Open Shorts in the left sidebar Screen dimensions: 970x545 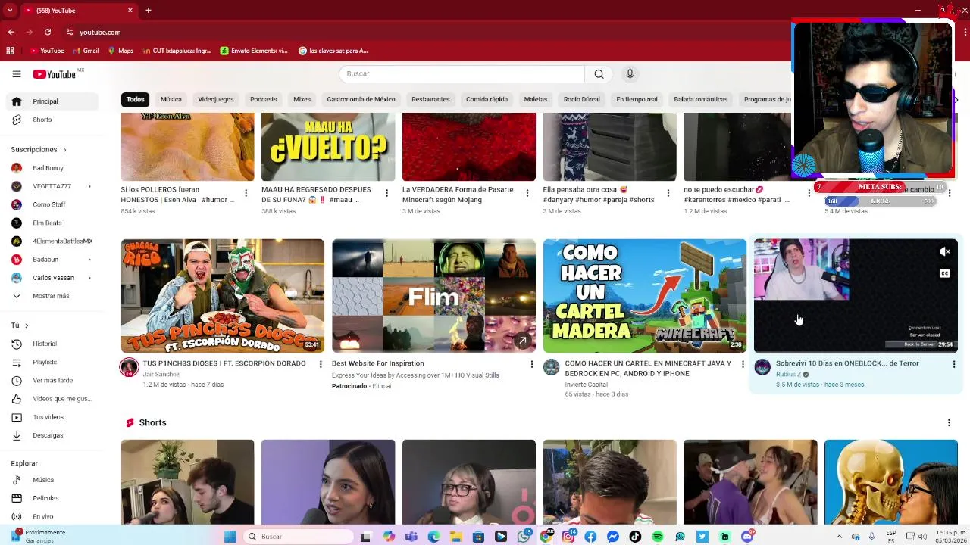click(52, 120)
